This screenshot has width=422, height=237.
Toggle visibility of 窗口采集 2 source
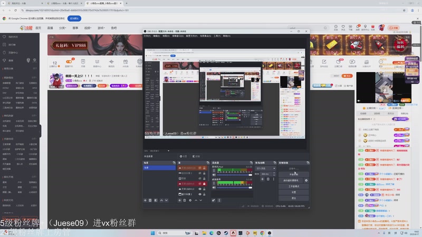200,194
